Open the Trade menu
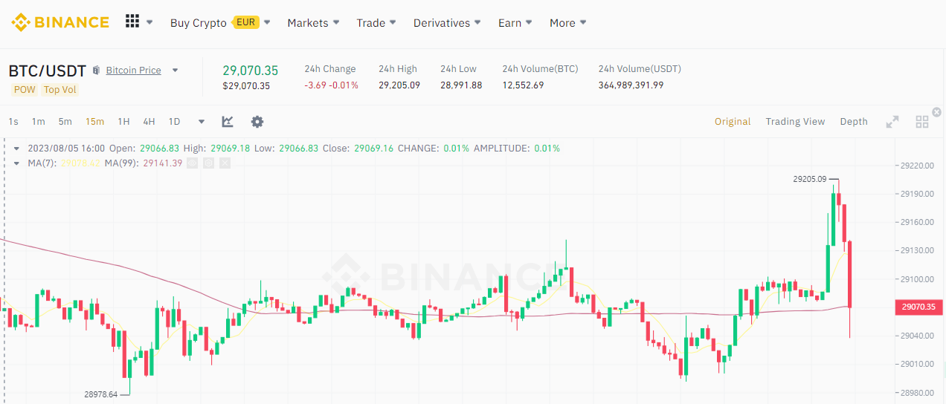The image size is (946, 404). (x=376, y=23)
